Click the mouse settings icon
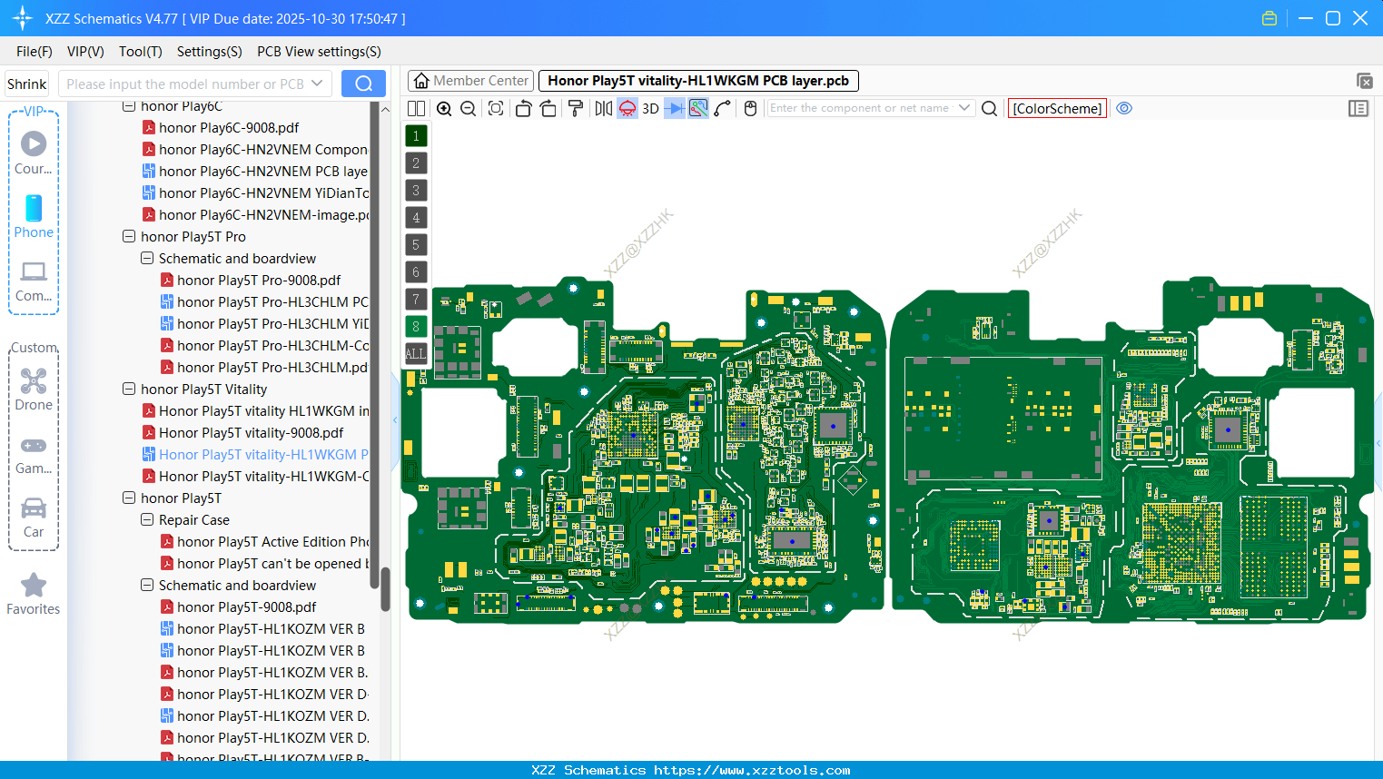The height and width of the screenshot is (779, 1383). (x=750, y=108)
